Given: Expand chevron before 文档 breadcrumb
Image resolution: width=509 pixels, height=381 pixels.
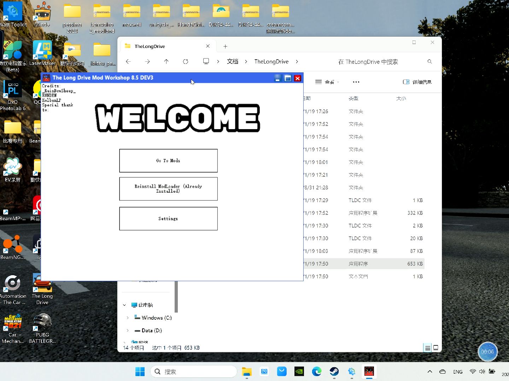Looking at the screenshot, I should [x=218, y=61].
